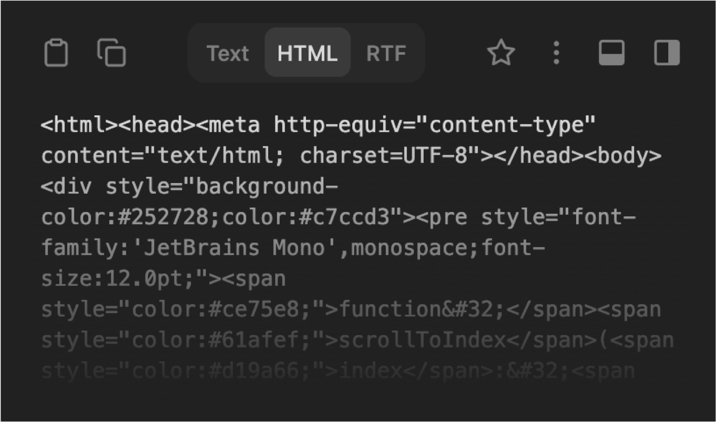The width and height of the screenshot is (716, 422).
Task: Paste the clipboard item using the clipboard icon
Action: pos(57,53)
